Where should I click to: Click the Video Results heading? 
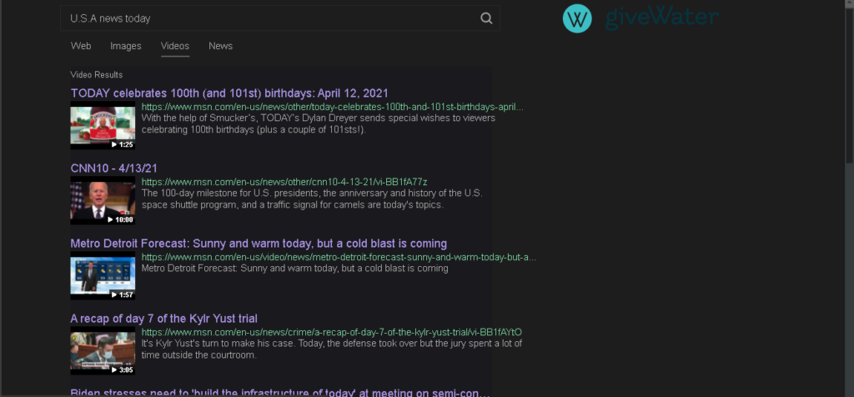point(97,74)
